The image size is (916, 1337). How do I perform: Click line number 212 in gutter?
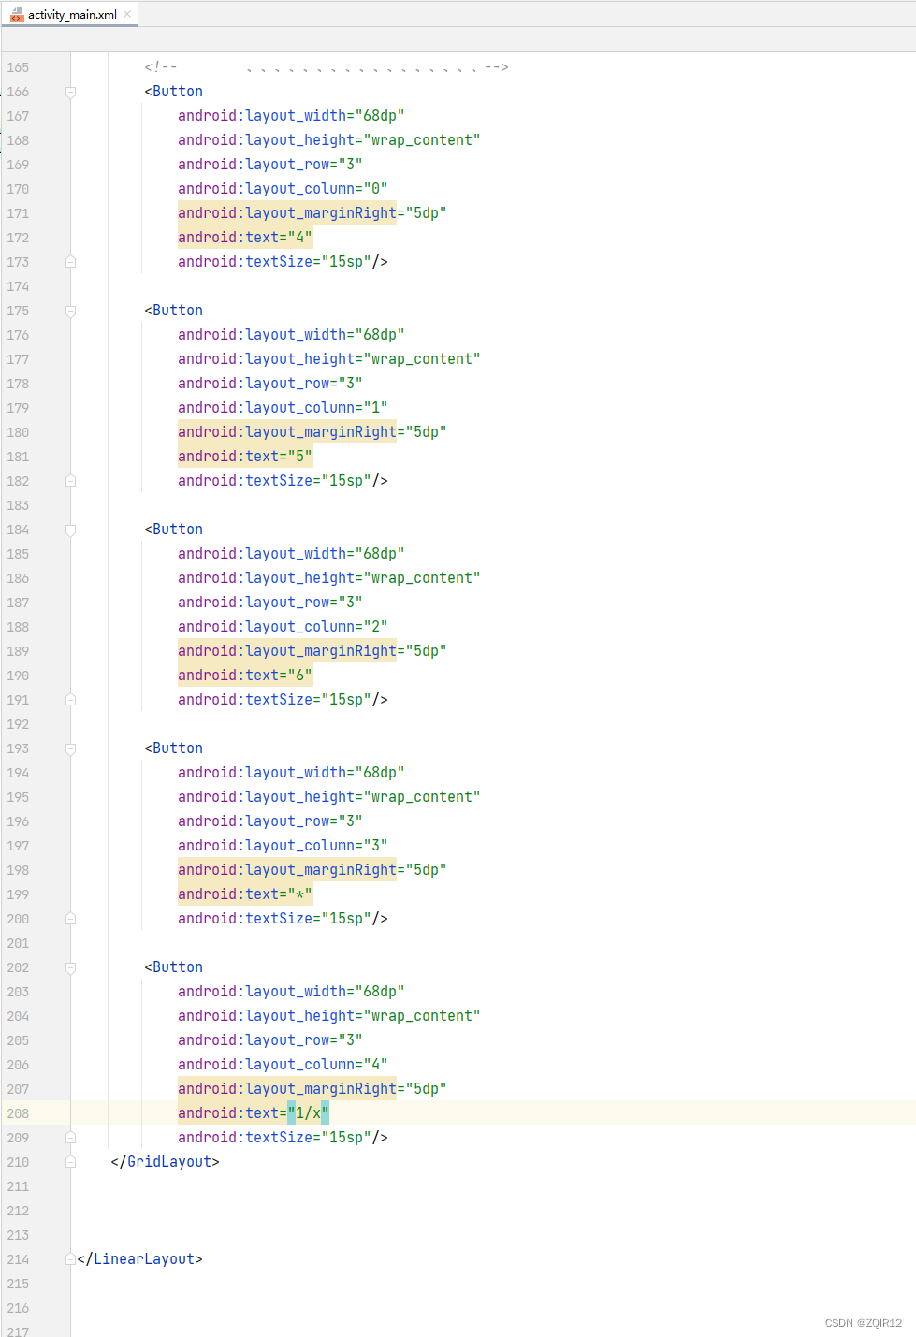coord(18,1211)
